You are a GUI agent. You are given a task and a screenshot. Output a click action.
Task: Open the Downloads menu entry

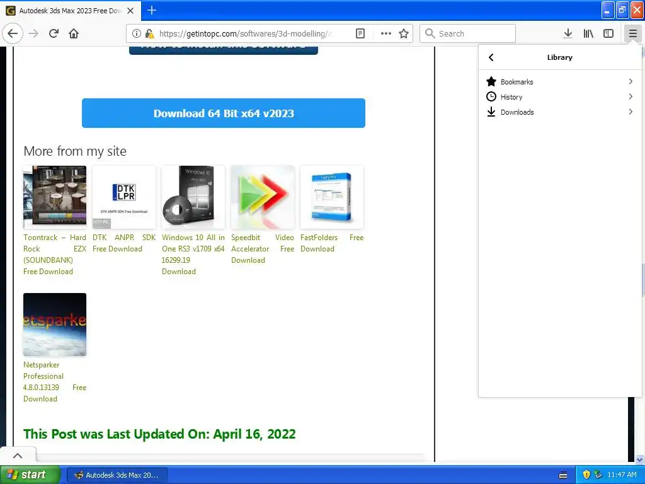tap(559, 112)
